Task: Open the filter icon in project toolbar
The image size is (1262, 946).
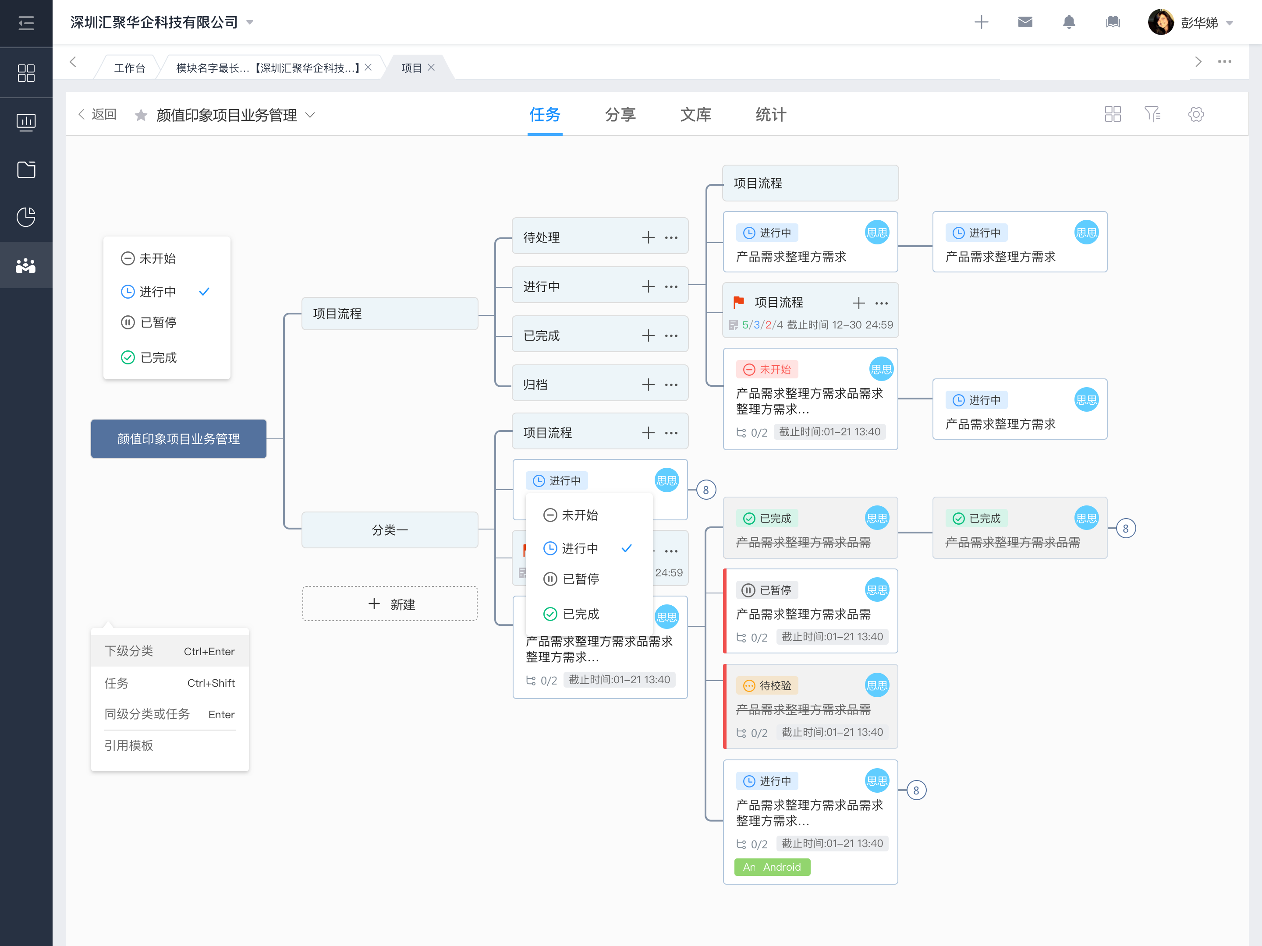Action: [1152, 114]
